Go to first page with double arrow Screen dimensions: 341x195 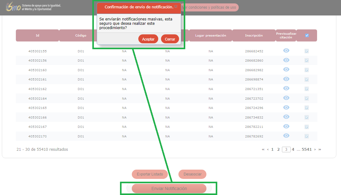click(x=263, y=149)
